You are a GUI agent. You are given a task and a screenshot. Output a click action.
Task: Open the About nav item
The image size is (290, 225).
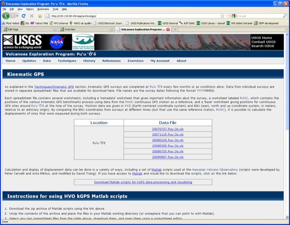pyautogui.click(x=182, y=61)
